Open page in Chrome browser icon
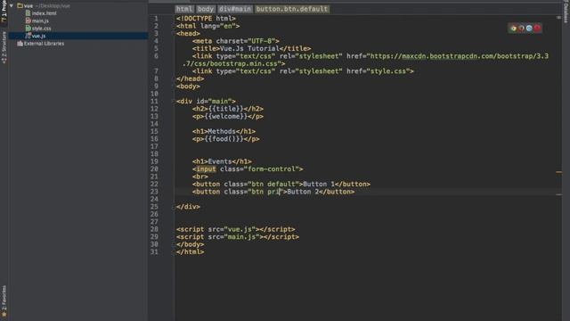 [x=513, y=28]
